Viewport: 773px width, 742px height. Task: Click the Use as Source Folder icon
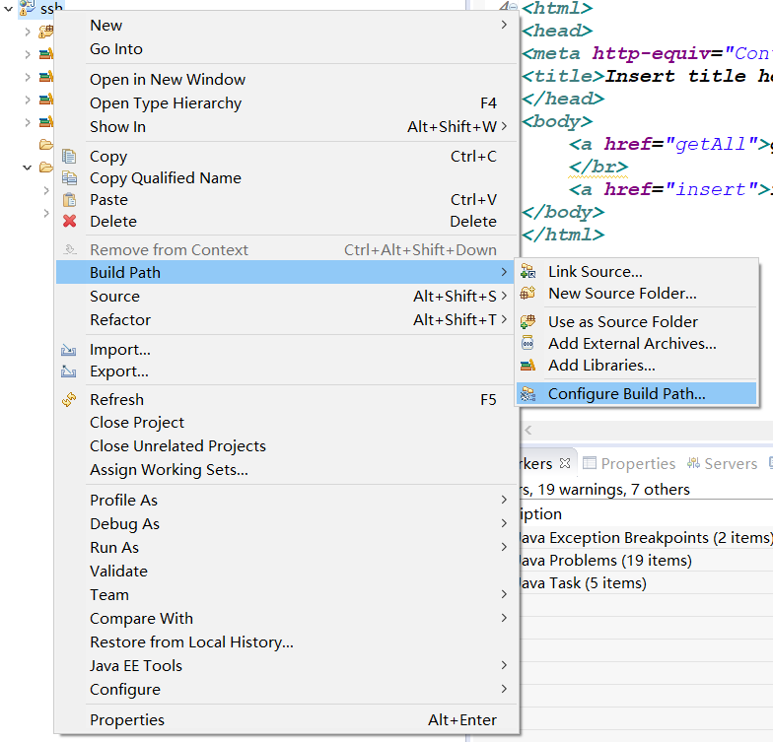[528, 321]
